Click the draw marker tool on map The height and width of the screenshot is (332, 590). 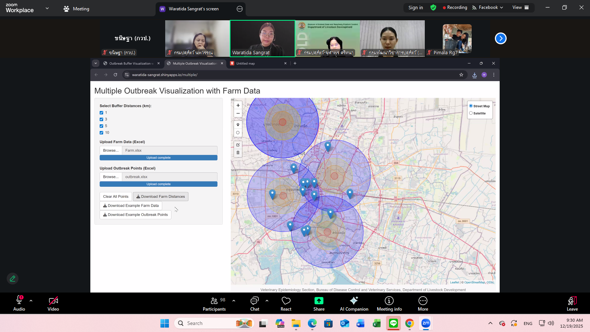(x=238, y=125)
